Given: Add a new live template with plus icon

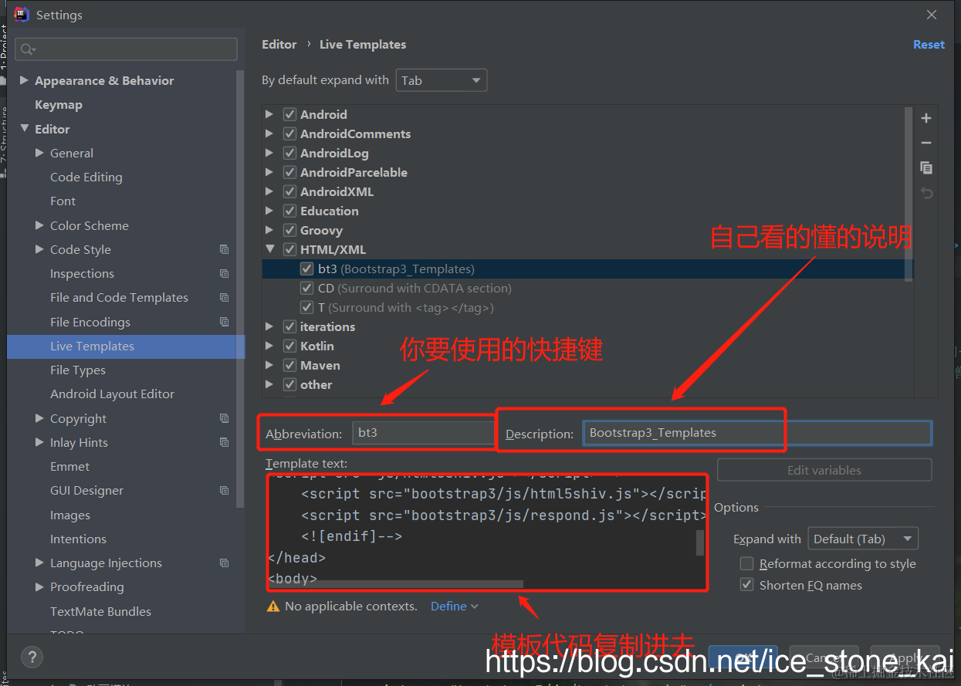Looking at the screenshot, I should 926,119.
